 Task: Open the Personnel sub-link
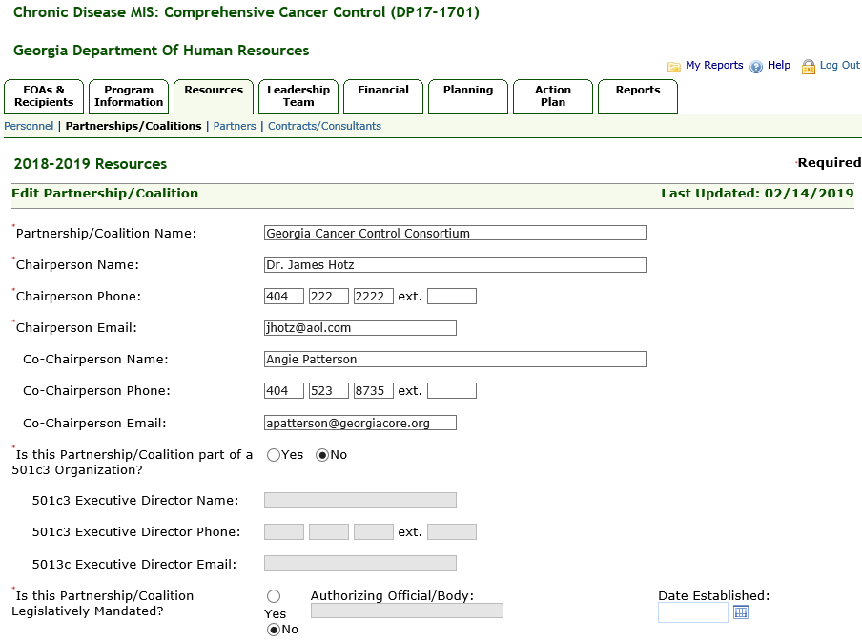29,126
